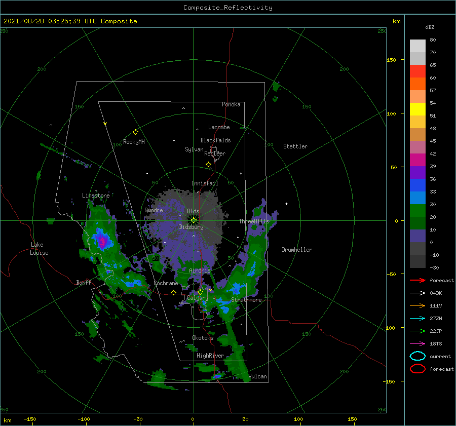This screenshot has height=426, width=456.
Task: Click the Limestone label
Action: (96, 196)
